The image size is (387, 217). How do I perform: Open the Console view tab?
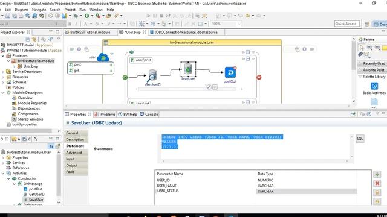tap(149, 114)
